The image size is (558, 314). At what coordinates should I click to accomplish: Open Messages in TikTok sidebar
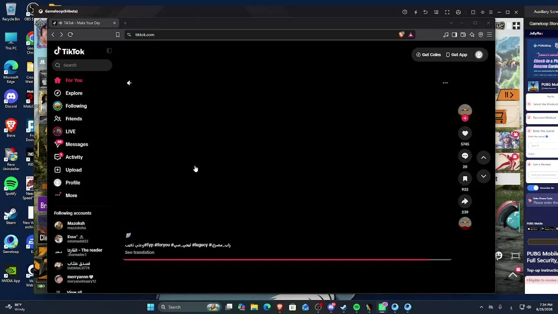click(71, 144)
